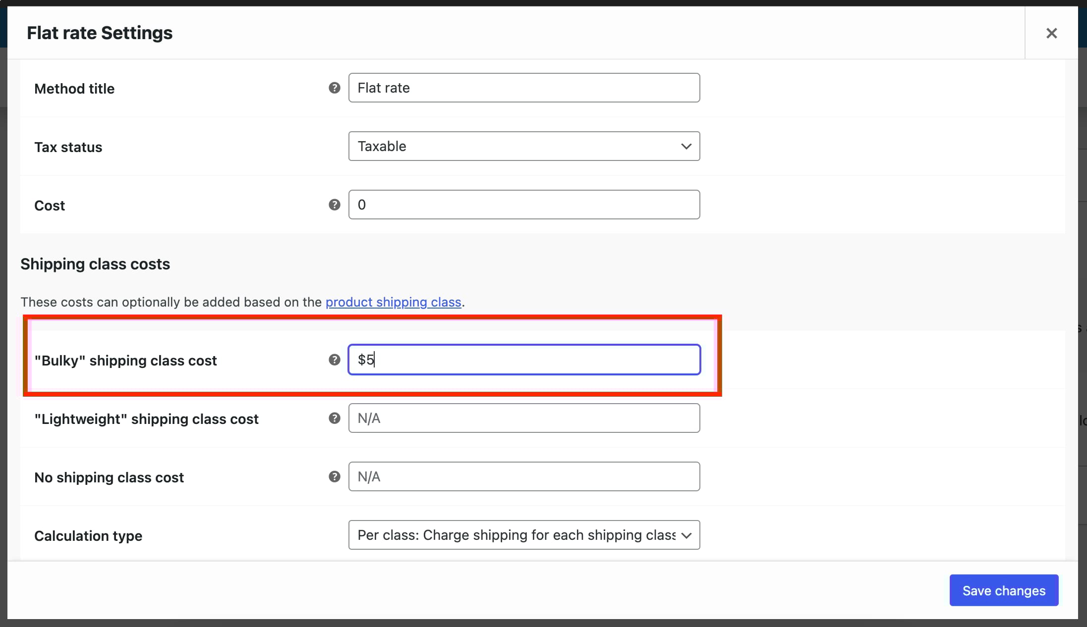The width and height of the screenshot is (1087, 627).
Task: Select the Cost field containing 0
Action: 524,205
